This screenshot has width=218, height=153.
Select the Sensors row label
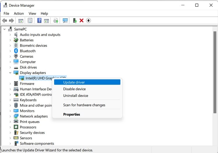point(26,138)
